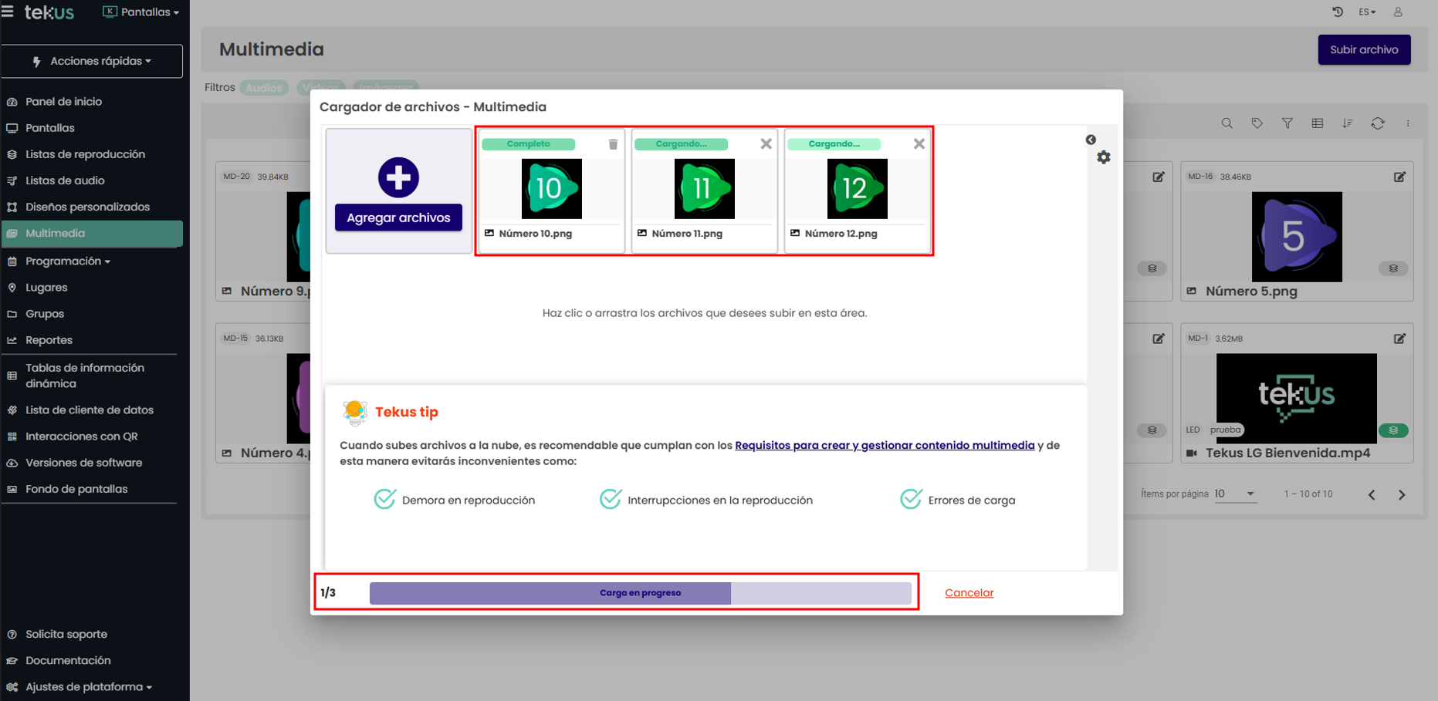Image resolution: width=1438 pixels, height=701 pixels.
Task: Click the Carga en progreso bar
Action: 640,593
